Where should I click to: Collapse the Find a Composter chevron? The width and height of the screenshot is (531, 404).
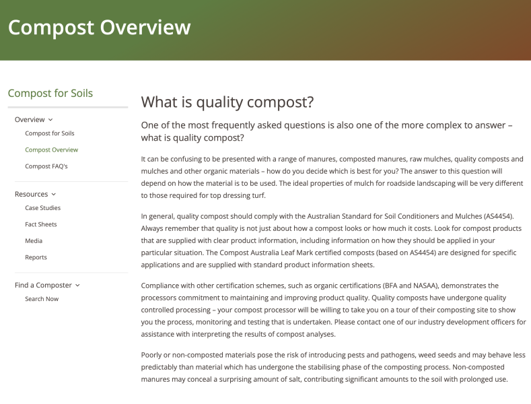78,285
